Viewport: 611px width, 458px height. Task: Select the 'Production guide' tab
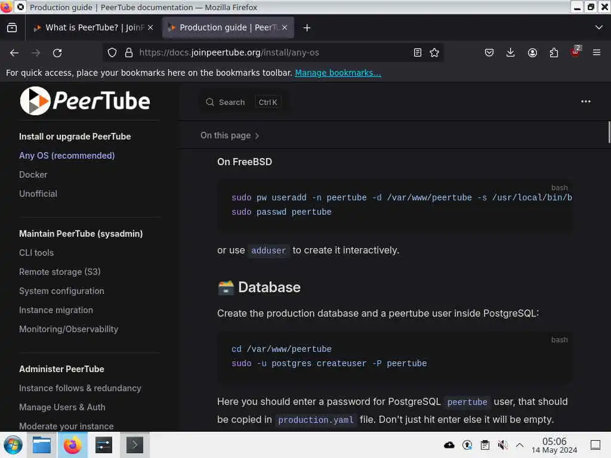228,27
